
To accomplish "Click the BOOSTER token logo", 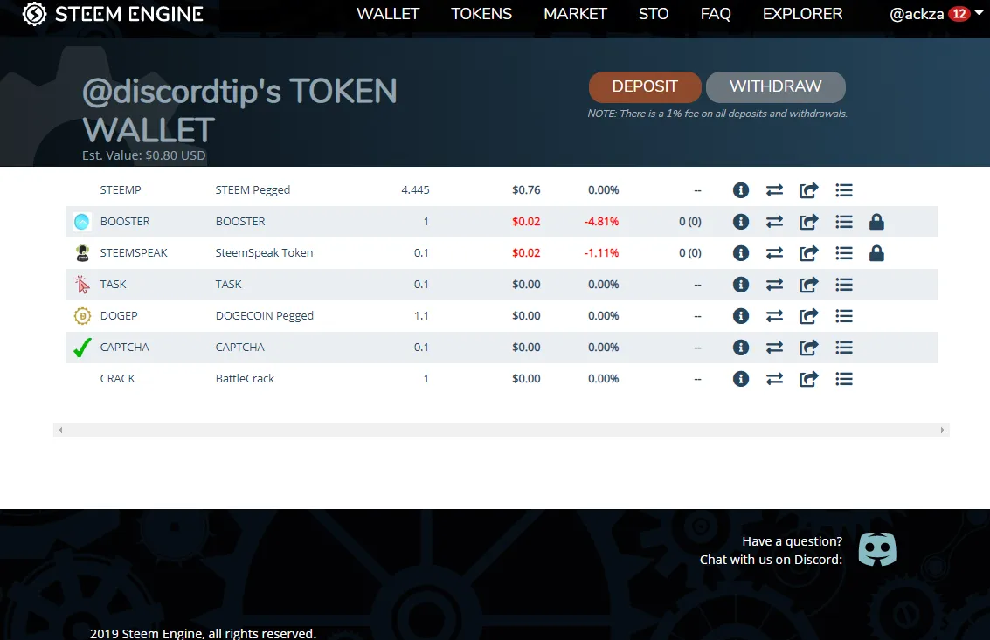I will (x=82, y=222).
